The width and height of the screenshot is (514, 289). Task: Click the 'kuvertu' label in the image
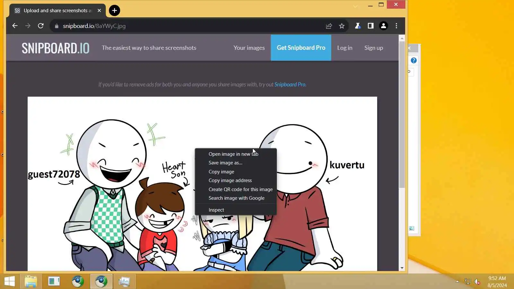pyautogui.click(x=347, y=165)
